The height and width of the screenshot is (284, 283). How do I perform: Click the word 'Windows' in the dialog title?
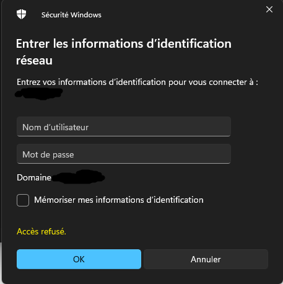(x=86, y=15)
